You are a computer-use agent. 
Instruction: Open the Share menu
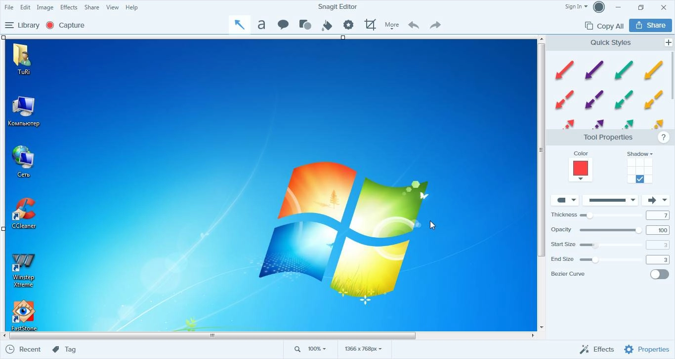coord(91,7)
